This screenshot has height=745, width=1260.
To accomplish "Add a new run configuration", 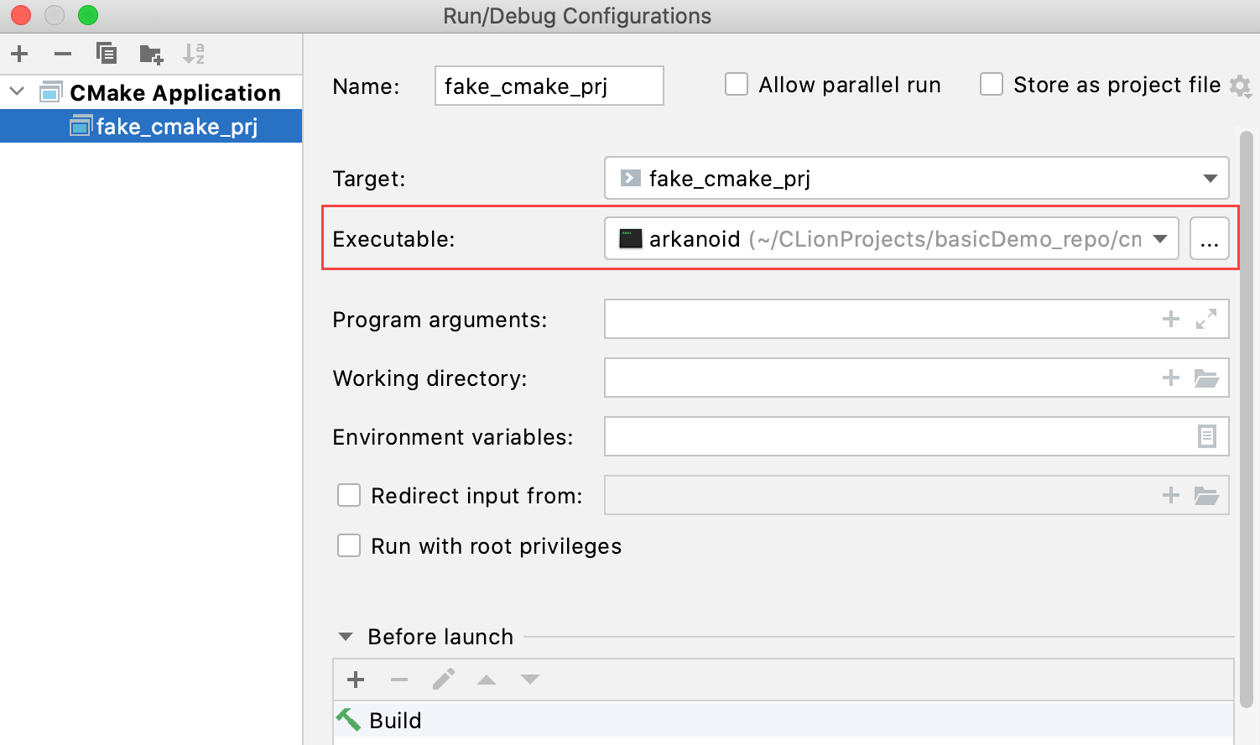I will point(18,53).
